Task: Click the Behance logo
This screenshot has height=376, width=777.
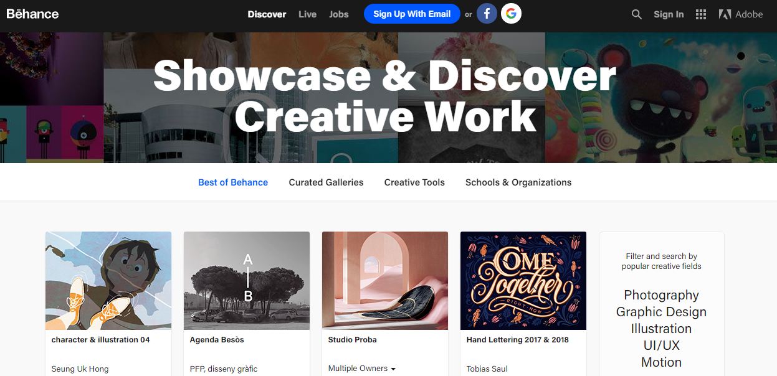Action: pos(32,14)
